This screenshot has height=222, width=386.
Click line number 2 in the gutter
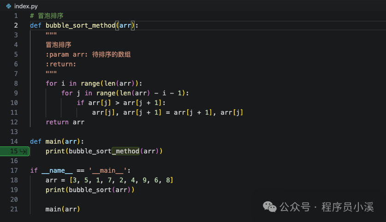point(16,25)
